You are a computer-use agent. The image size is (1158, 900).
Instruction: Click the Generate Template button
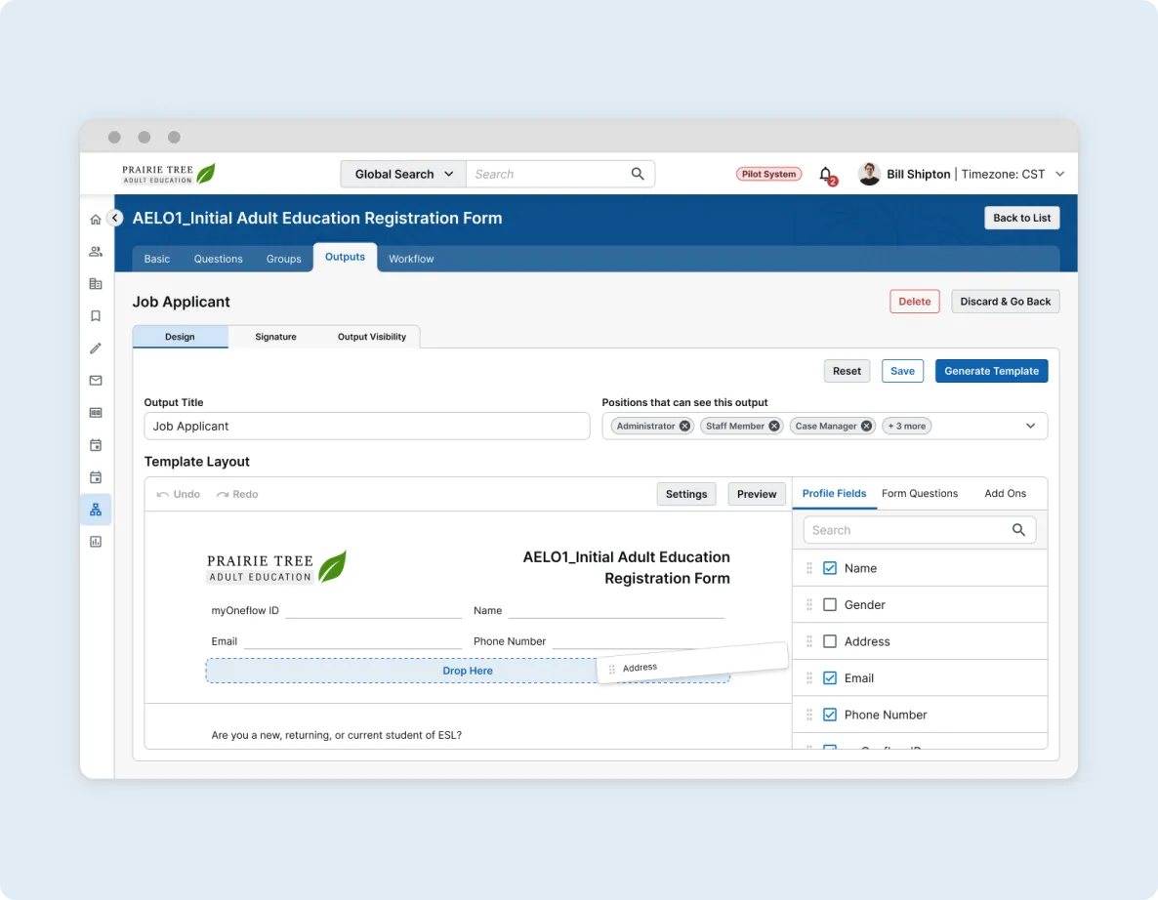point(991,371)
